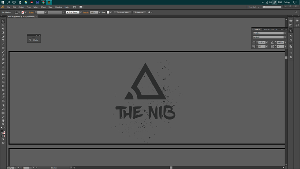Pick the Magic Wand tool
Image resolution: width=300 pixels, height=169 pixels.
click(x=3, y=29)
